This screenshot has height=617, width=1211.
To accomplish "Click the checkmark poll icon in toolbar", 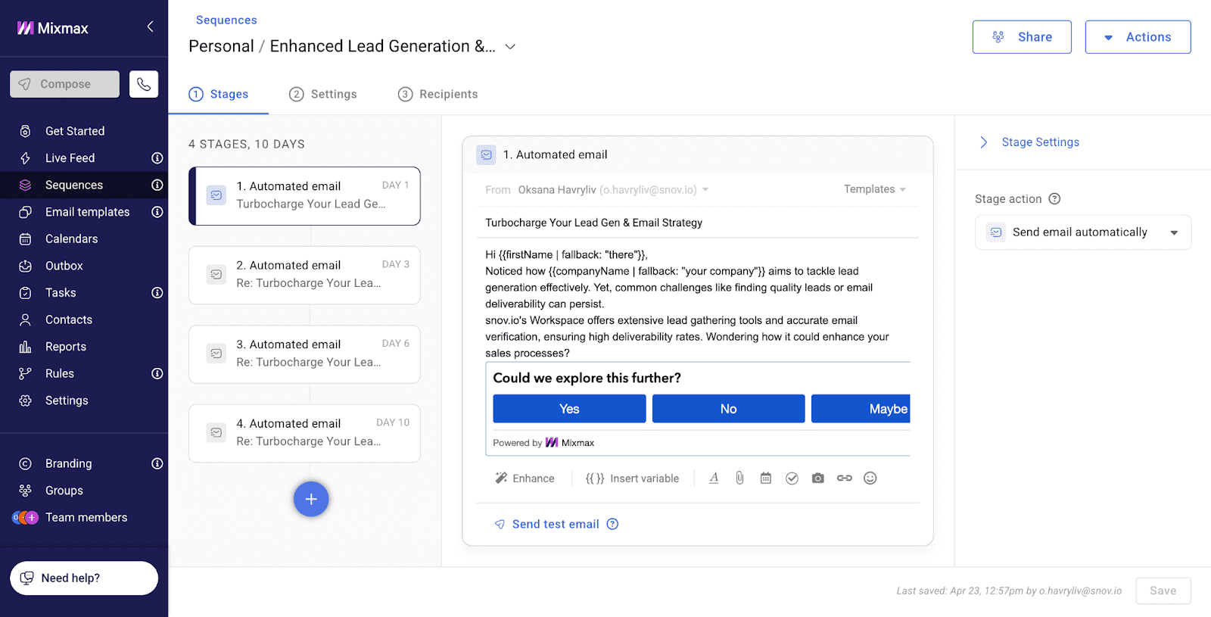I will click(x=792, y=478).
